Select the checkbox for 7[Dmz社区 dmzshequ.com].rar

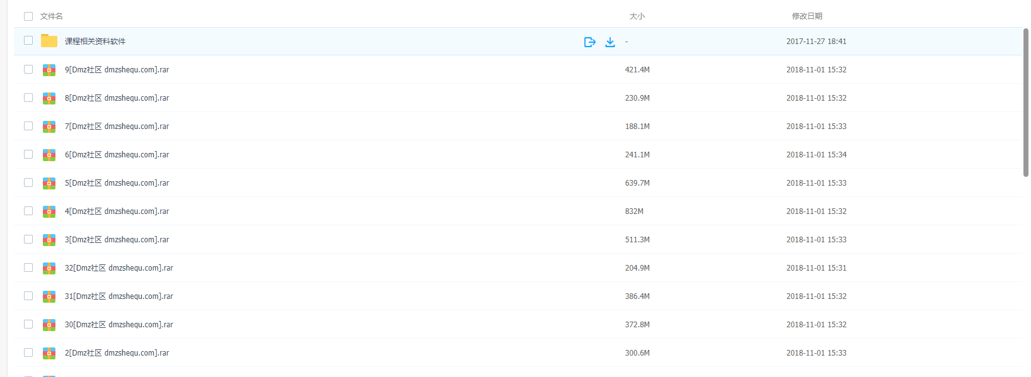(28, 126)
